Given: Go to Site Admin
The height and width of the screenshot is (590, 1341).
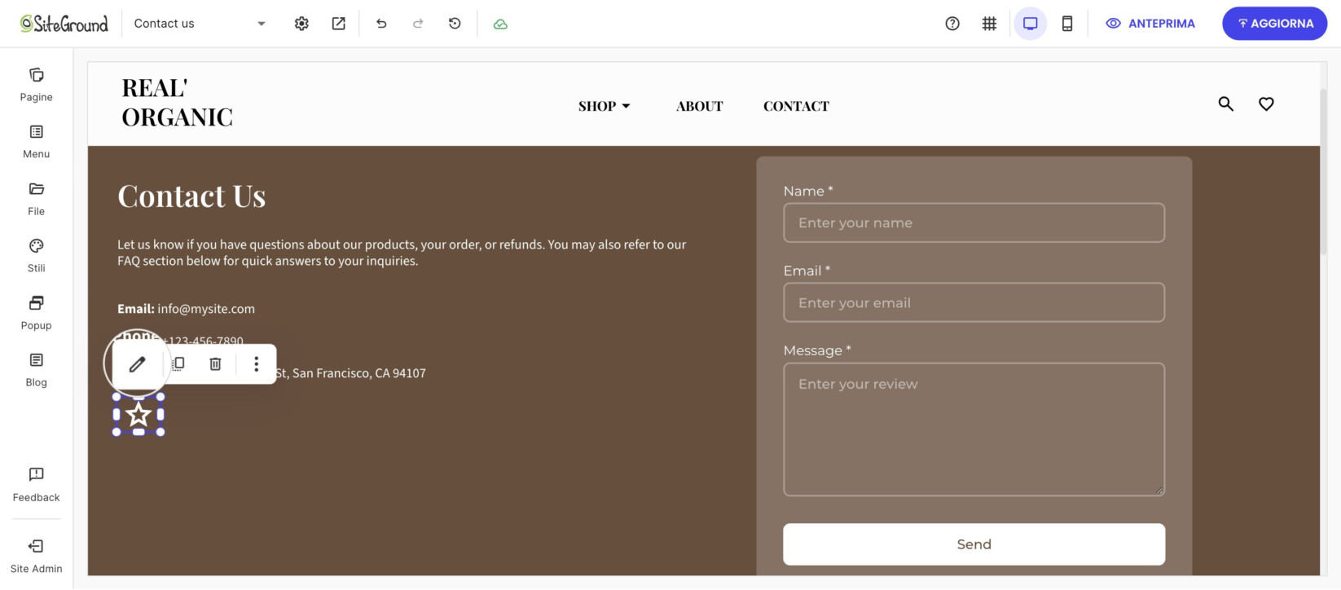Looking at the screenshot, I should 36,556.
